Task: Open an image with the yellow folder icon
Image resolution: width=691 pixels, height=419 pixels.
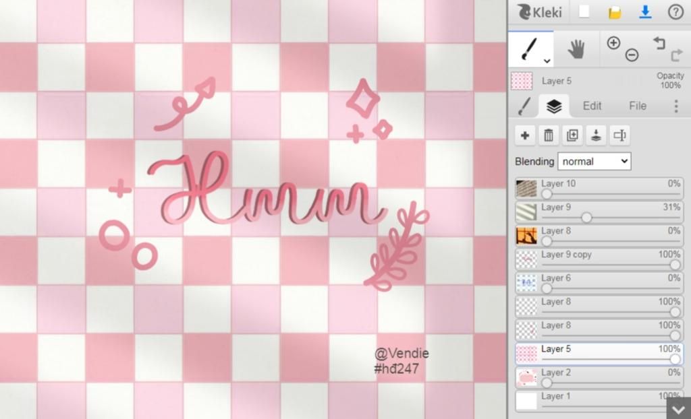Action: tap(615, 12)
